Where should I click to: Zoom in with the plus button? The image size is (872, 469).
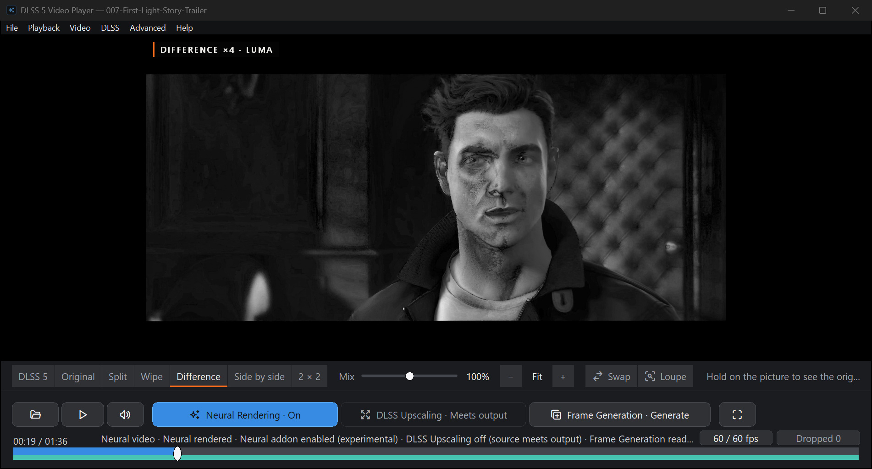point(563,376)
